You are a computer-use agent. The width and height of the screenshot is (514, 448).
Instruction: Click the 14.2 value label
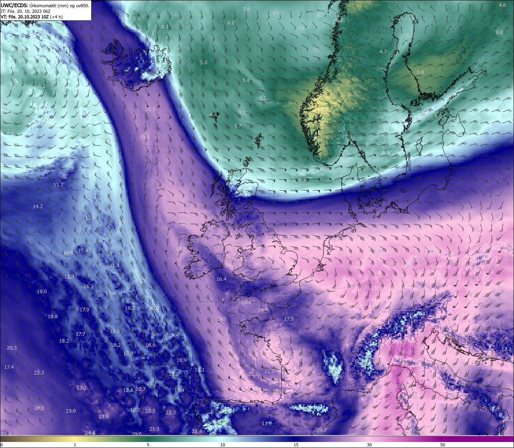38,206
